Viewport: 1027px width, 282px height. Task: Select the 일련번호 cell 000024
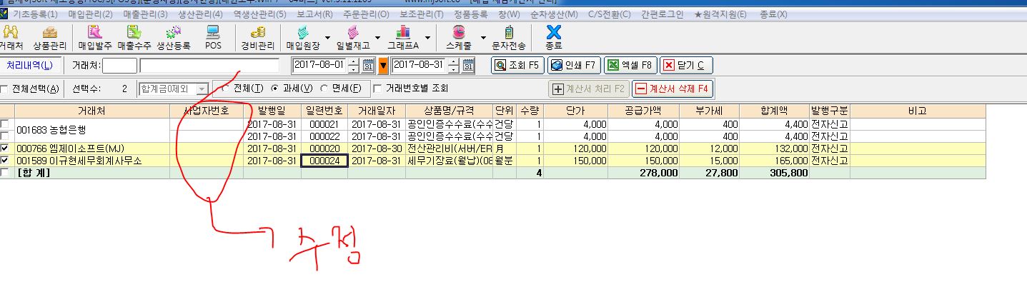324,161
